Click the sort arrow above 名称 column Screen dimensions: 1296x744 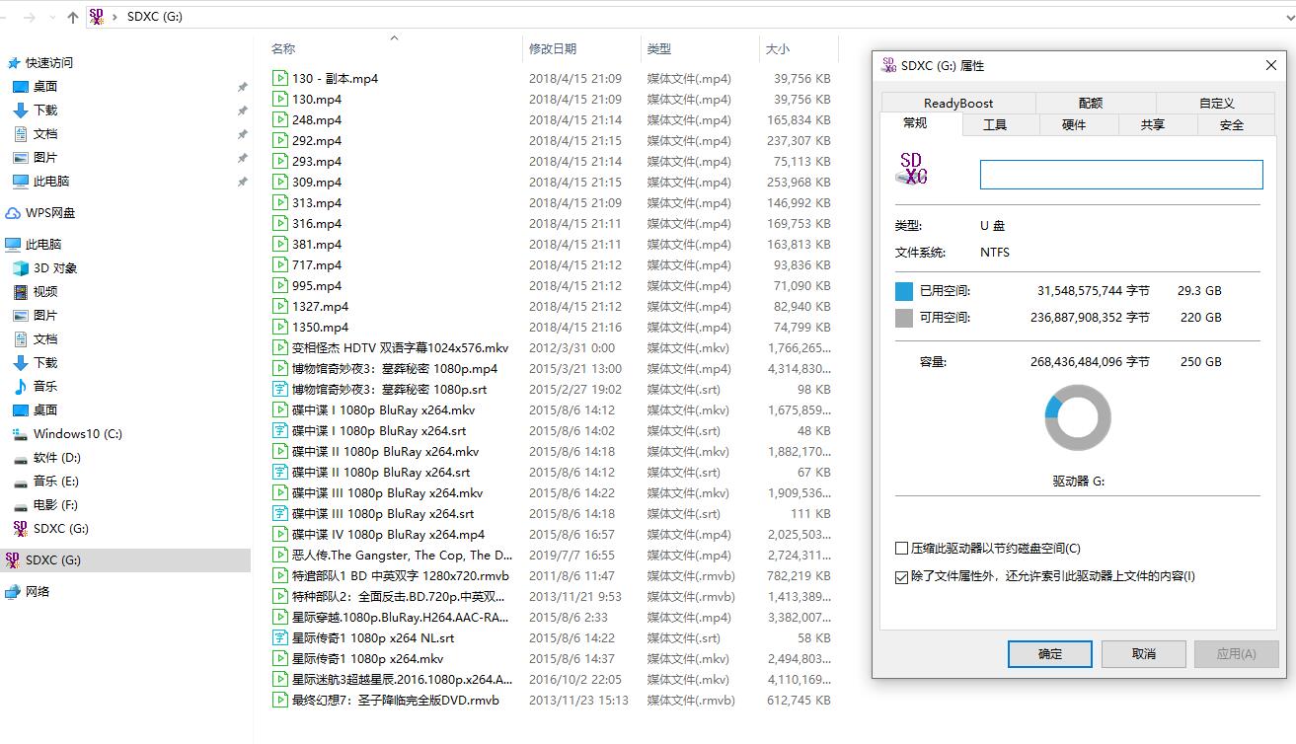coord(394,37)
